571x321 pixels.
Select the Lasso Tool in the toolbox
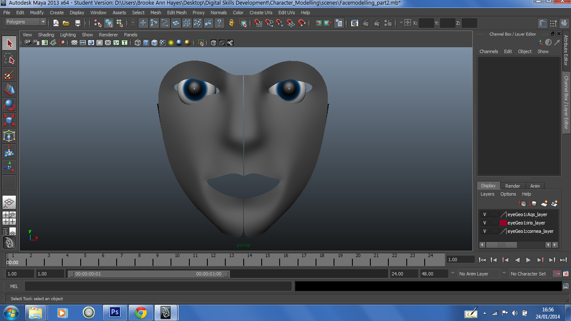tap(9, 59)
